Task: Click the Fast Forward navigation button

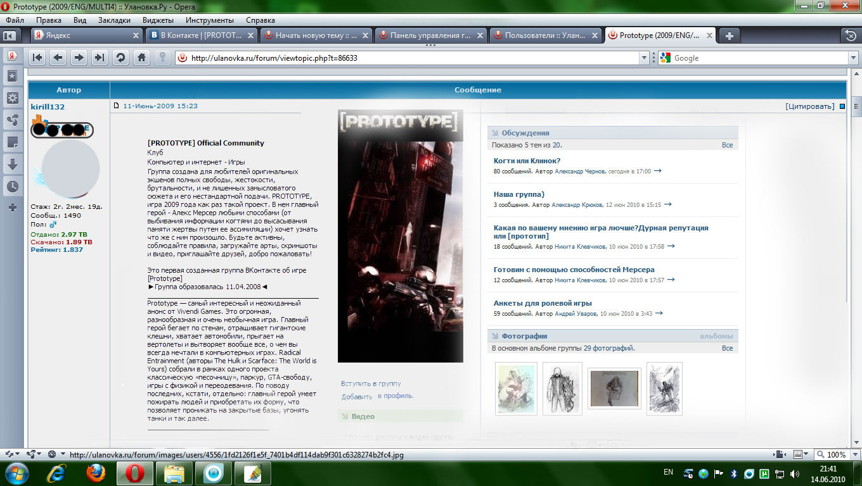Action: click(100, 58)
